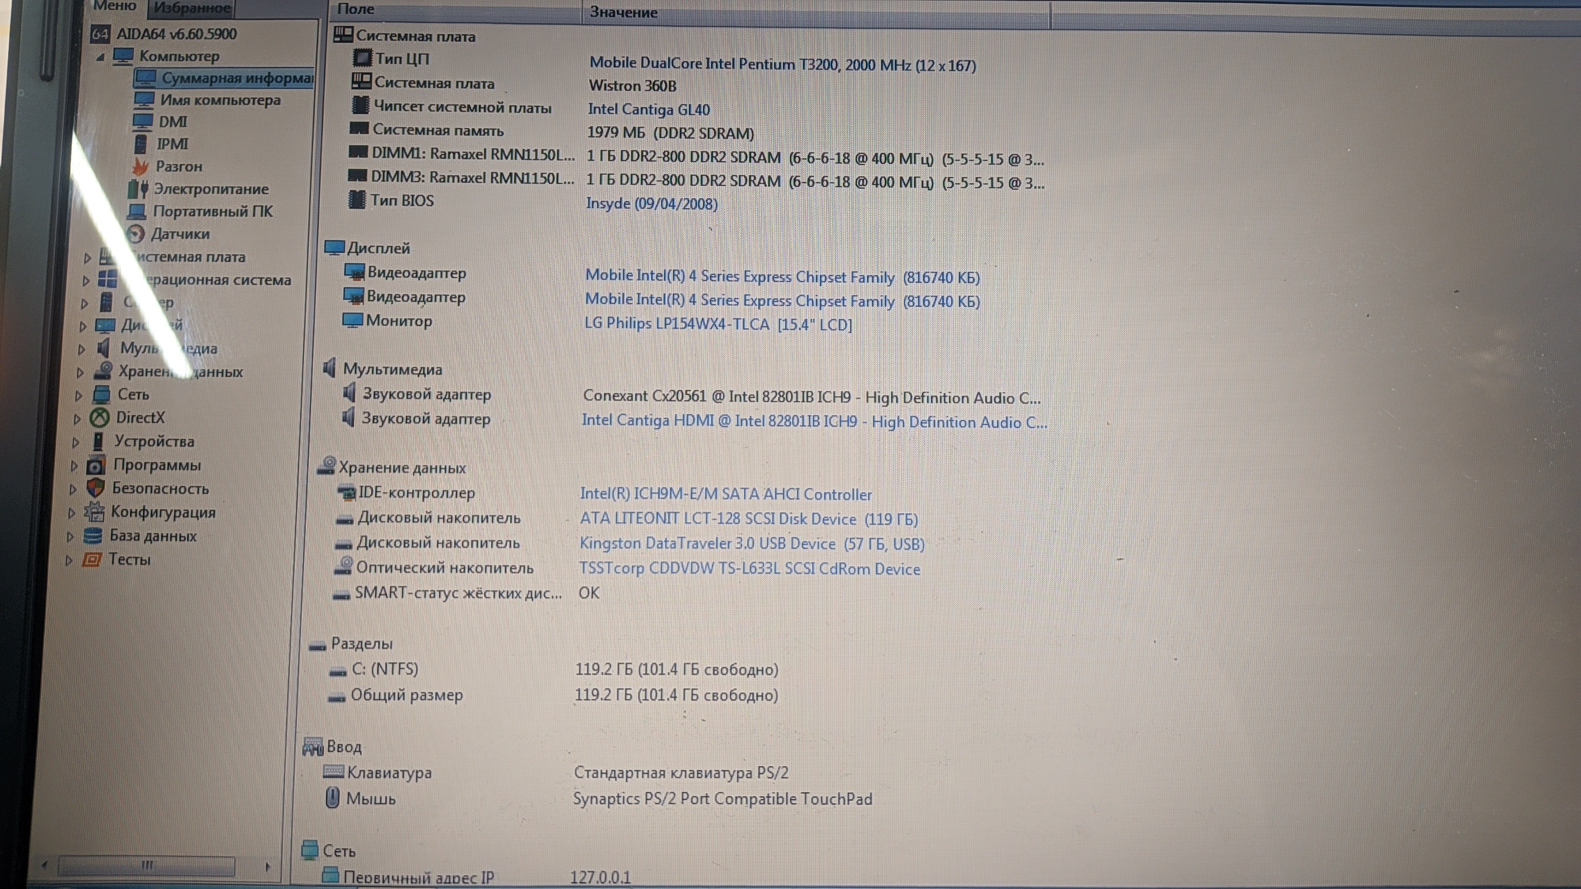Image resolution: width=1581 pixels, height=889 pixels.
Task: Open the Intel Cantiga GL40 link
Action: click(x=649, y=109)
